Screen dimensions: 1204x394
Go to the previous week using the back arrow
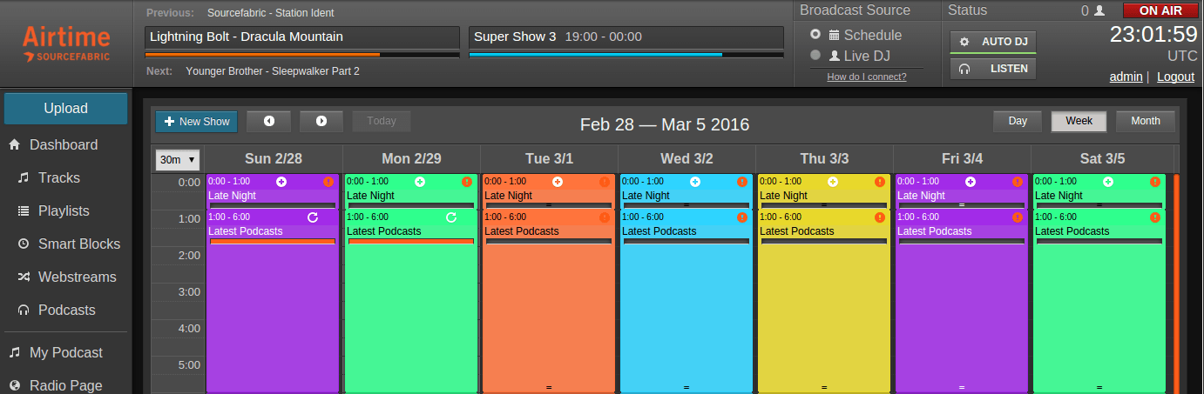269,121
